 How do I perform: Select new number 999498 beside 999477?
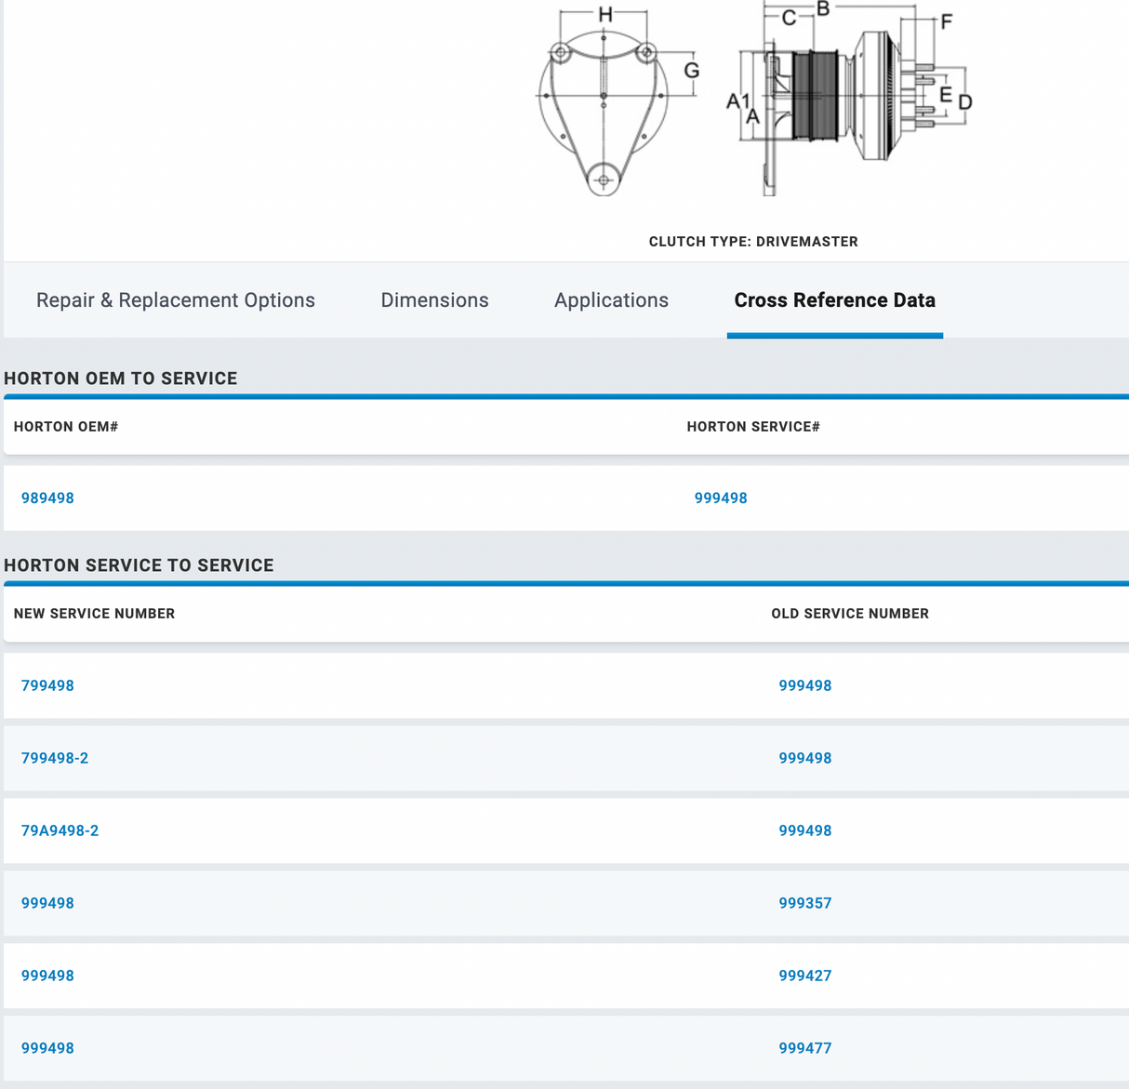pyautogui.click(x=47, y=1049)
